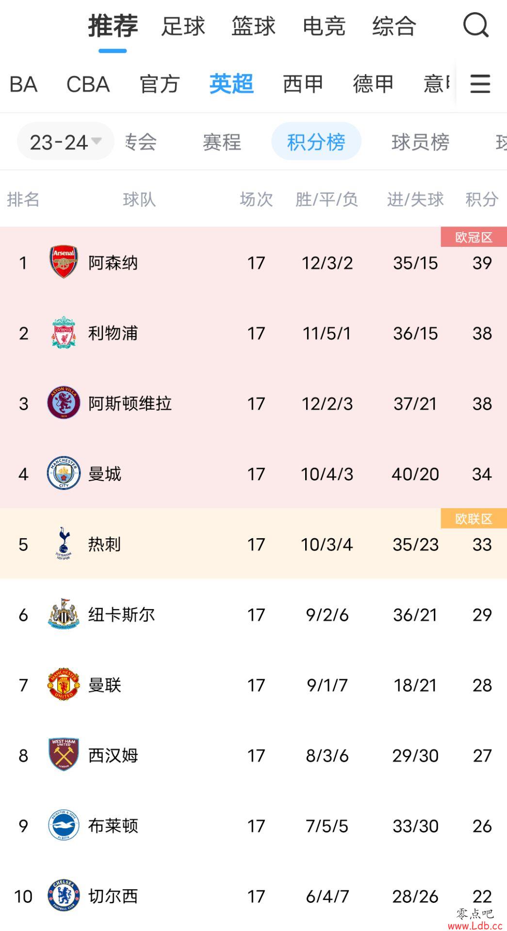Viewport: 507px width, 931px height.
Task: Open the 球员榜 player rankings
Action: (x=420, y=142)
